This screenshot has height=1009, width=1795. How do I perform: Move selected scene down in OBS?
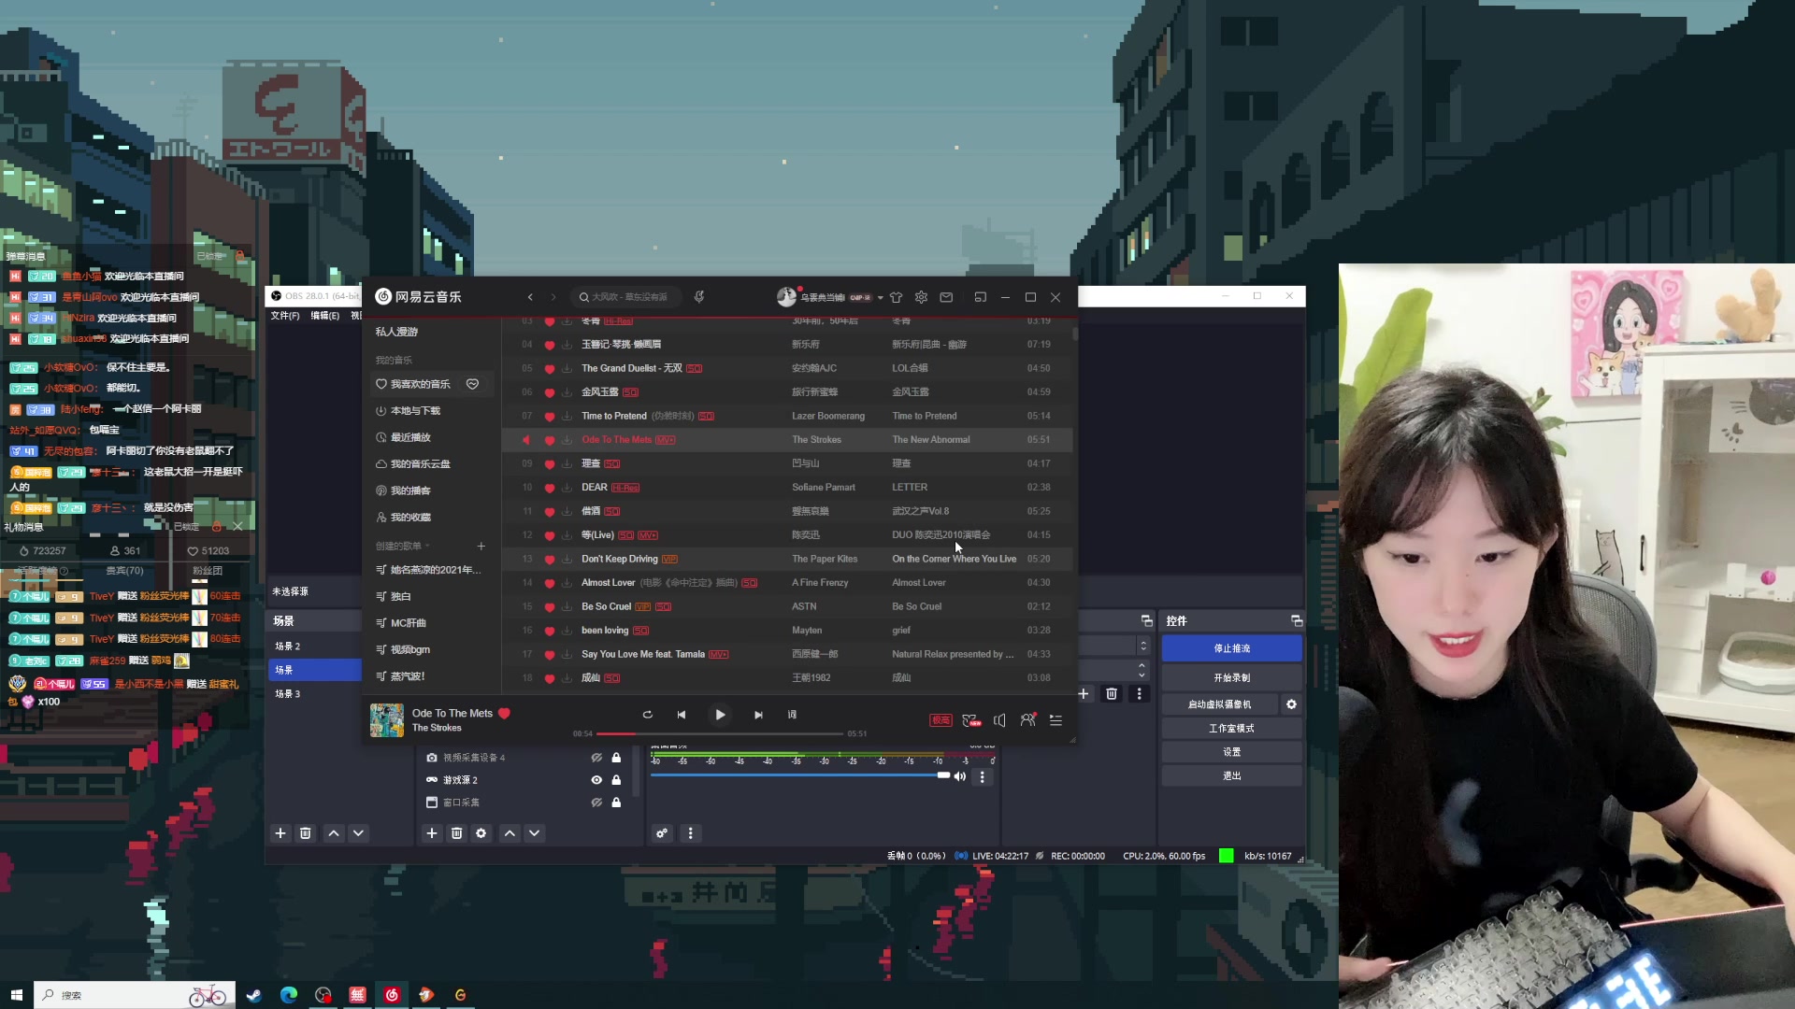[x=358, y=833]
